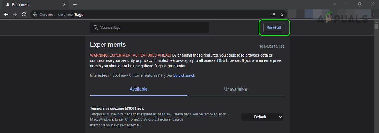
Task: Bookmark this page with the star icon
Action: point(282,14)
